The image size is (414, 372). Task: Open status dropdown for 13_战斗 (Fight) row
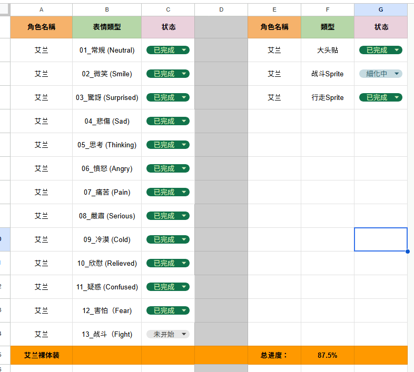pos(168,334)
